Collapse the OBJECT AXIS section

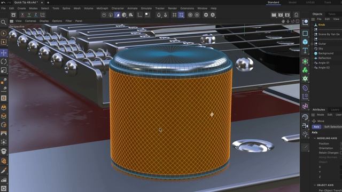pos(315,185)
